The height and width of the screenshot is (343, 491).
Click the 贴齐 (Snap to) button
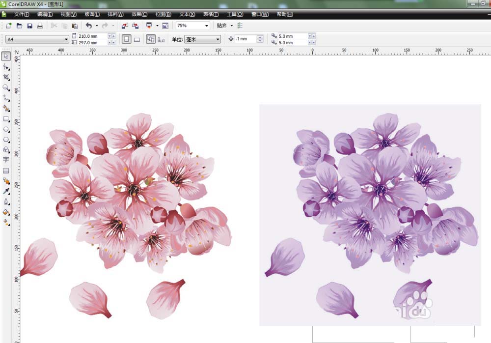point(221,26)
